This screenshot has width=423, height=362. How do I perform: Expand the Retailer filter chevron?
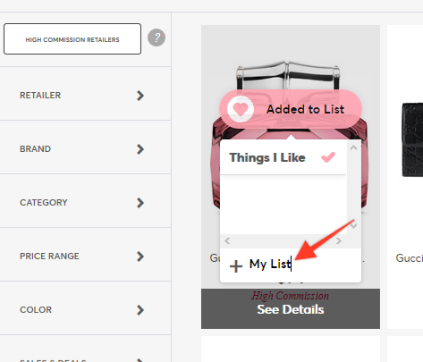click(140, 96)
